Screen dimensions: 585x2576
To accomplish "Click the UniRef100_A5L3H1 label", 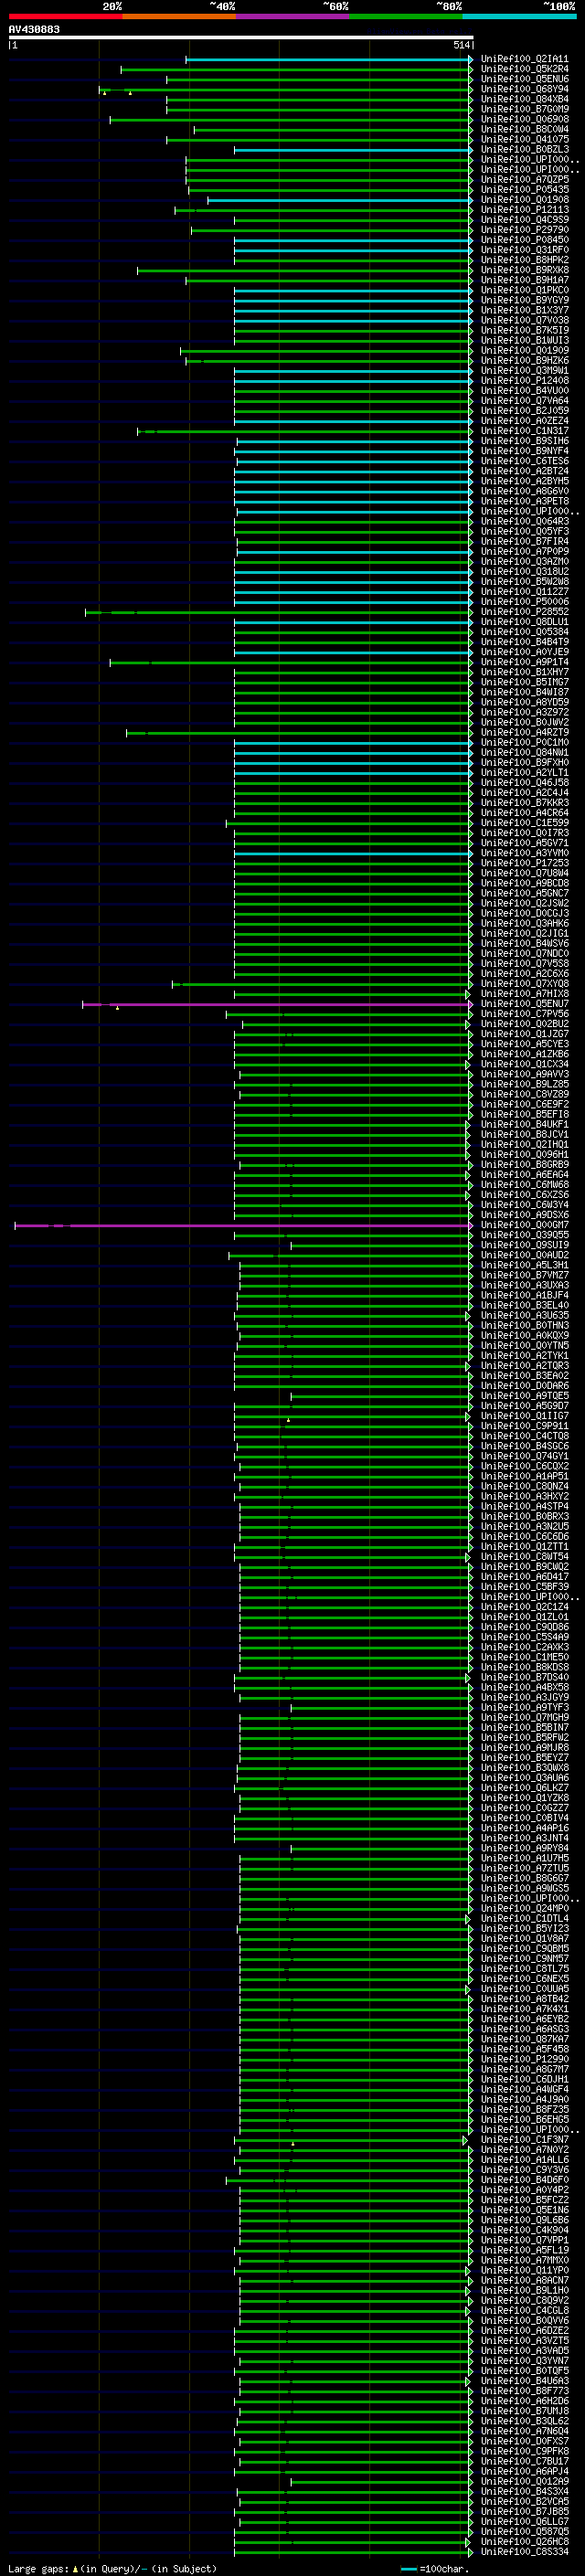I will (x=524, y=1265).
